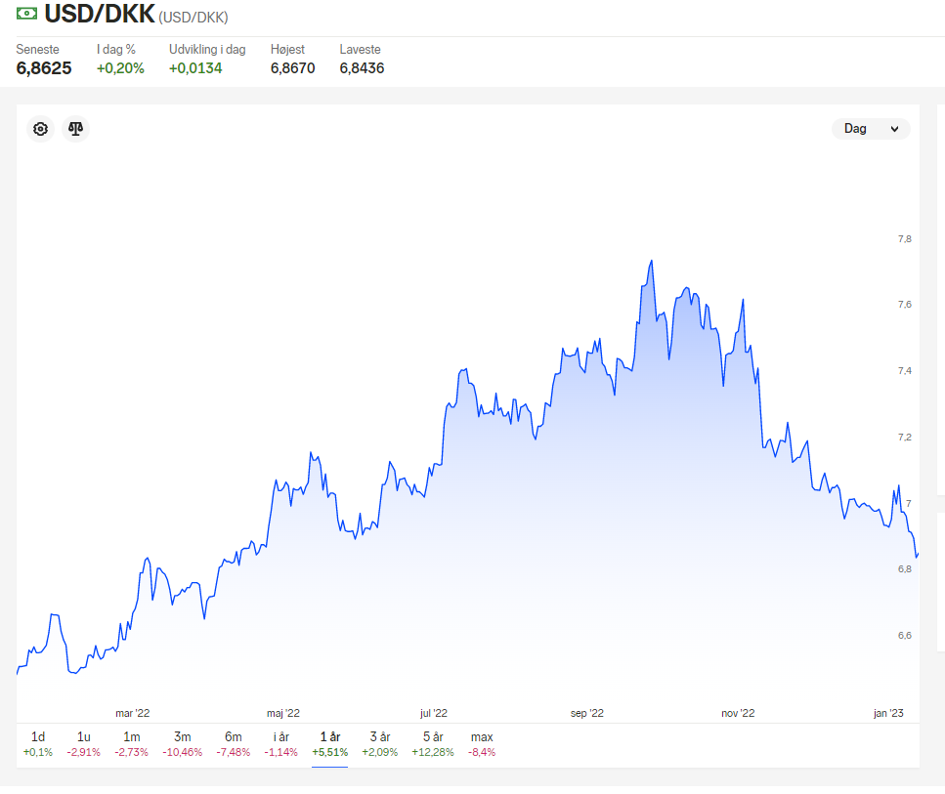The width and height of the screenshot is (945, 794).
Task: Click the green currency banknote icon
Action: click(26, 14)
